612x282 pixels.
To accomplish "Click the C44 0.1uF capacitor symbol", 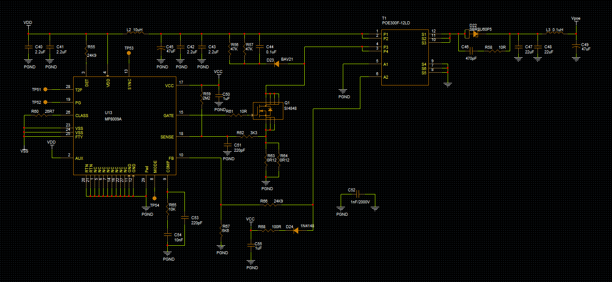I will (259, 47).
